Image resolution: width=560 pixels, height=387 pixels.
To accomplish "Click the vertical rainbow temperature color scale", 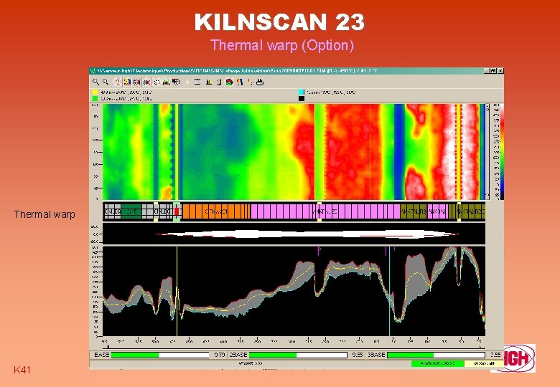I will coord(502,151).
